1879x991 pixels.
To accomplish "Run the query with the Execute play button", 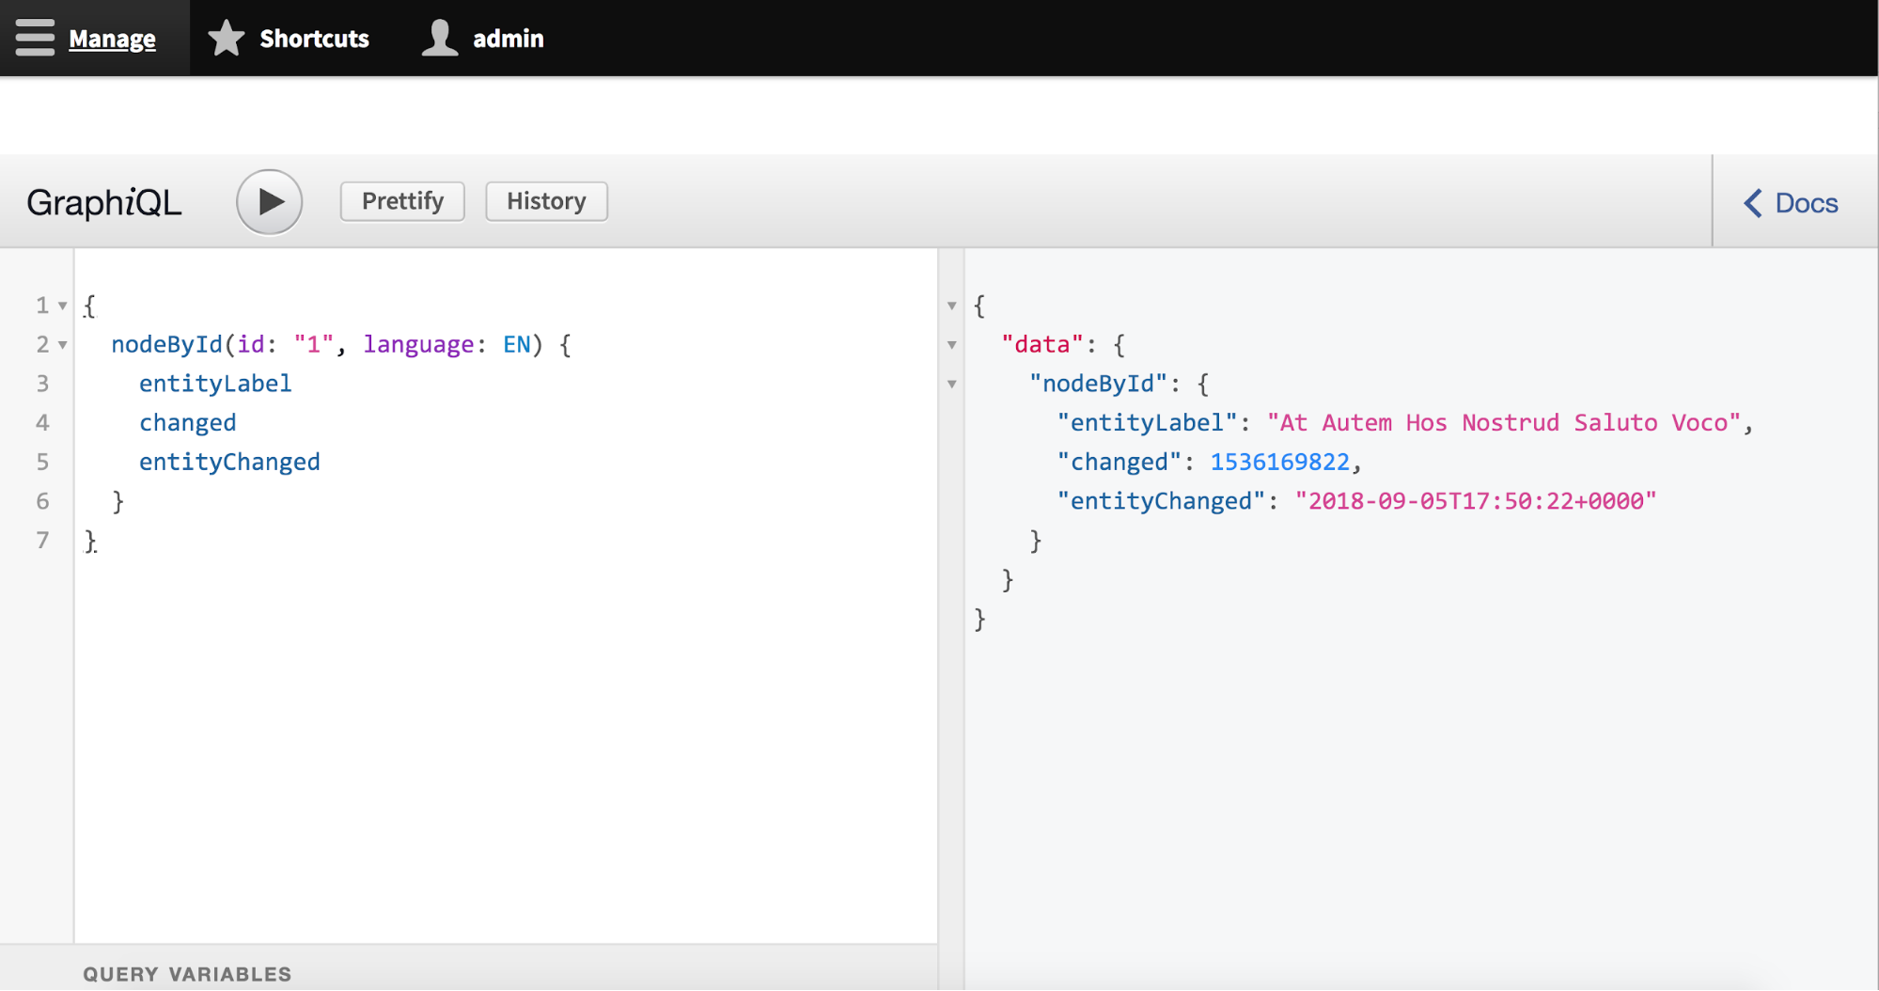I will coord(269,201).
